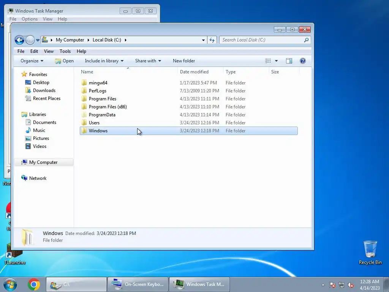Sort by the Type column header
Image resolution: width=389 pixels, height=292 pixels.
point(246,72)
